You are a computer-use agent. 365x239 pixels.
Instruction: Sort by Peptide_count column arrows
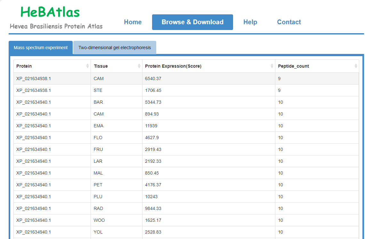[x=356, y=66]
